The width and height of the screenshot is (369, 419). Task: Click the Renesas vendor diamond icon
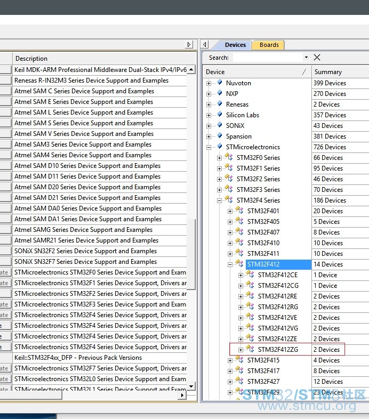(x=220, y=103)
